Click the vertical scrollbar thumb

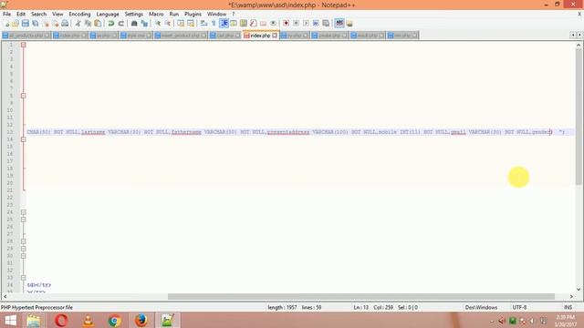[579, 116]
